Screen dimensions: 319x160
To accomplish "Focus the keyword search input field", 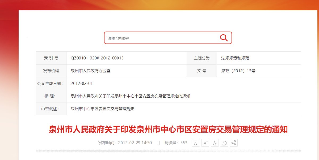I will click(x=159, y=38).
